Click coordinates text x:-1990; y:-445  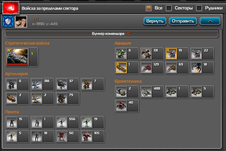(x=45, y=24)
